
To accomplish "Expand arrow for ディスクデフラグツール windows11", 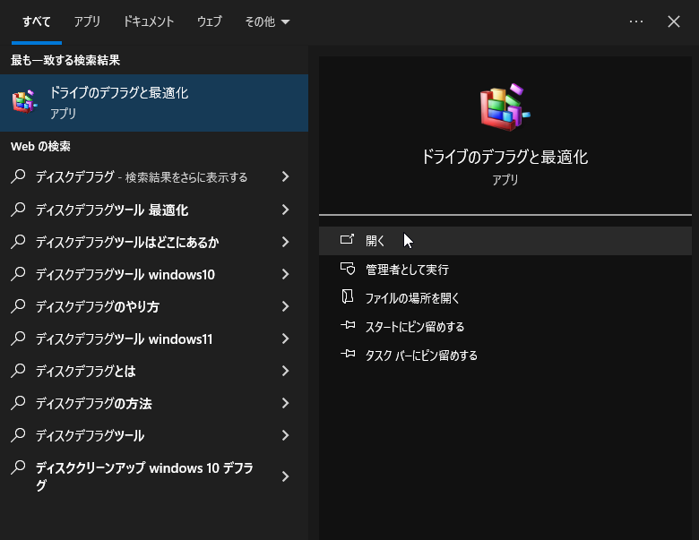I will coord(285,339).
